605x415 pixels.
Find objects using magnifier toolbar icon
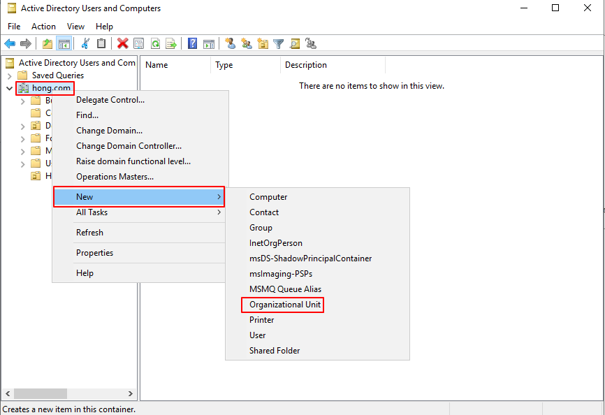[295, 43]
